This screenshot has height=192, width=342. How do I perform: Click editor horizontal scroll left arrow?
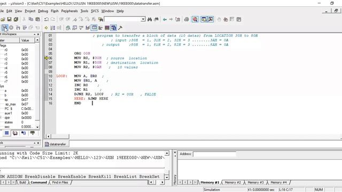point(49,137)
